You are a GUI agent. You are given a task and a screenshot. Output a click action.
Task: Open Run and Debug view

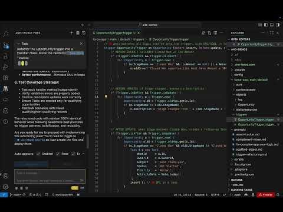tap(6, 67)
